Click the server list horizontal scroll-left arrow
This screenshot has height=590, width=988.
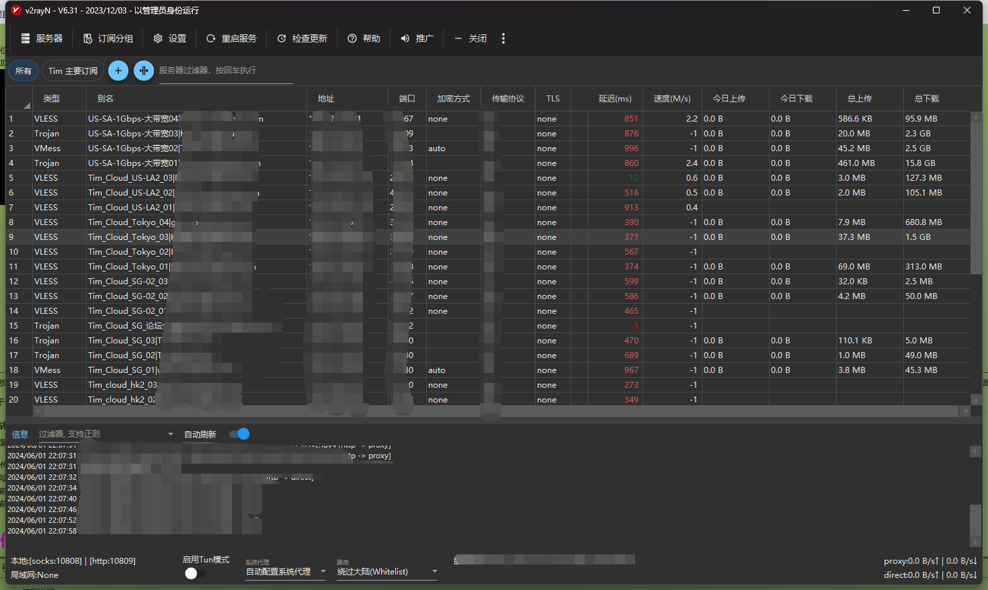[x=38, y=411]
